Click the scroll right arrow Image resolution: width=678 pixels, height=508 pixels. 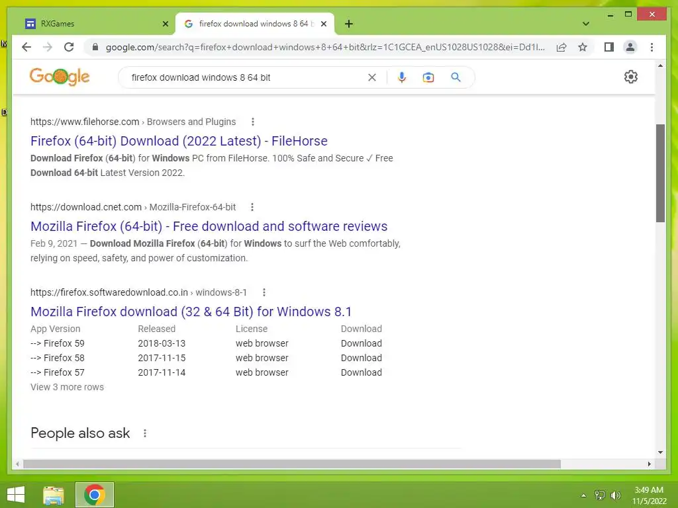click(x=649, y=464)
